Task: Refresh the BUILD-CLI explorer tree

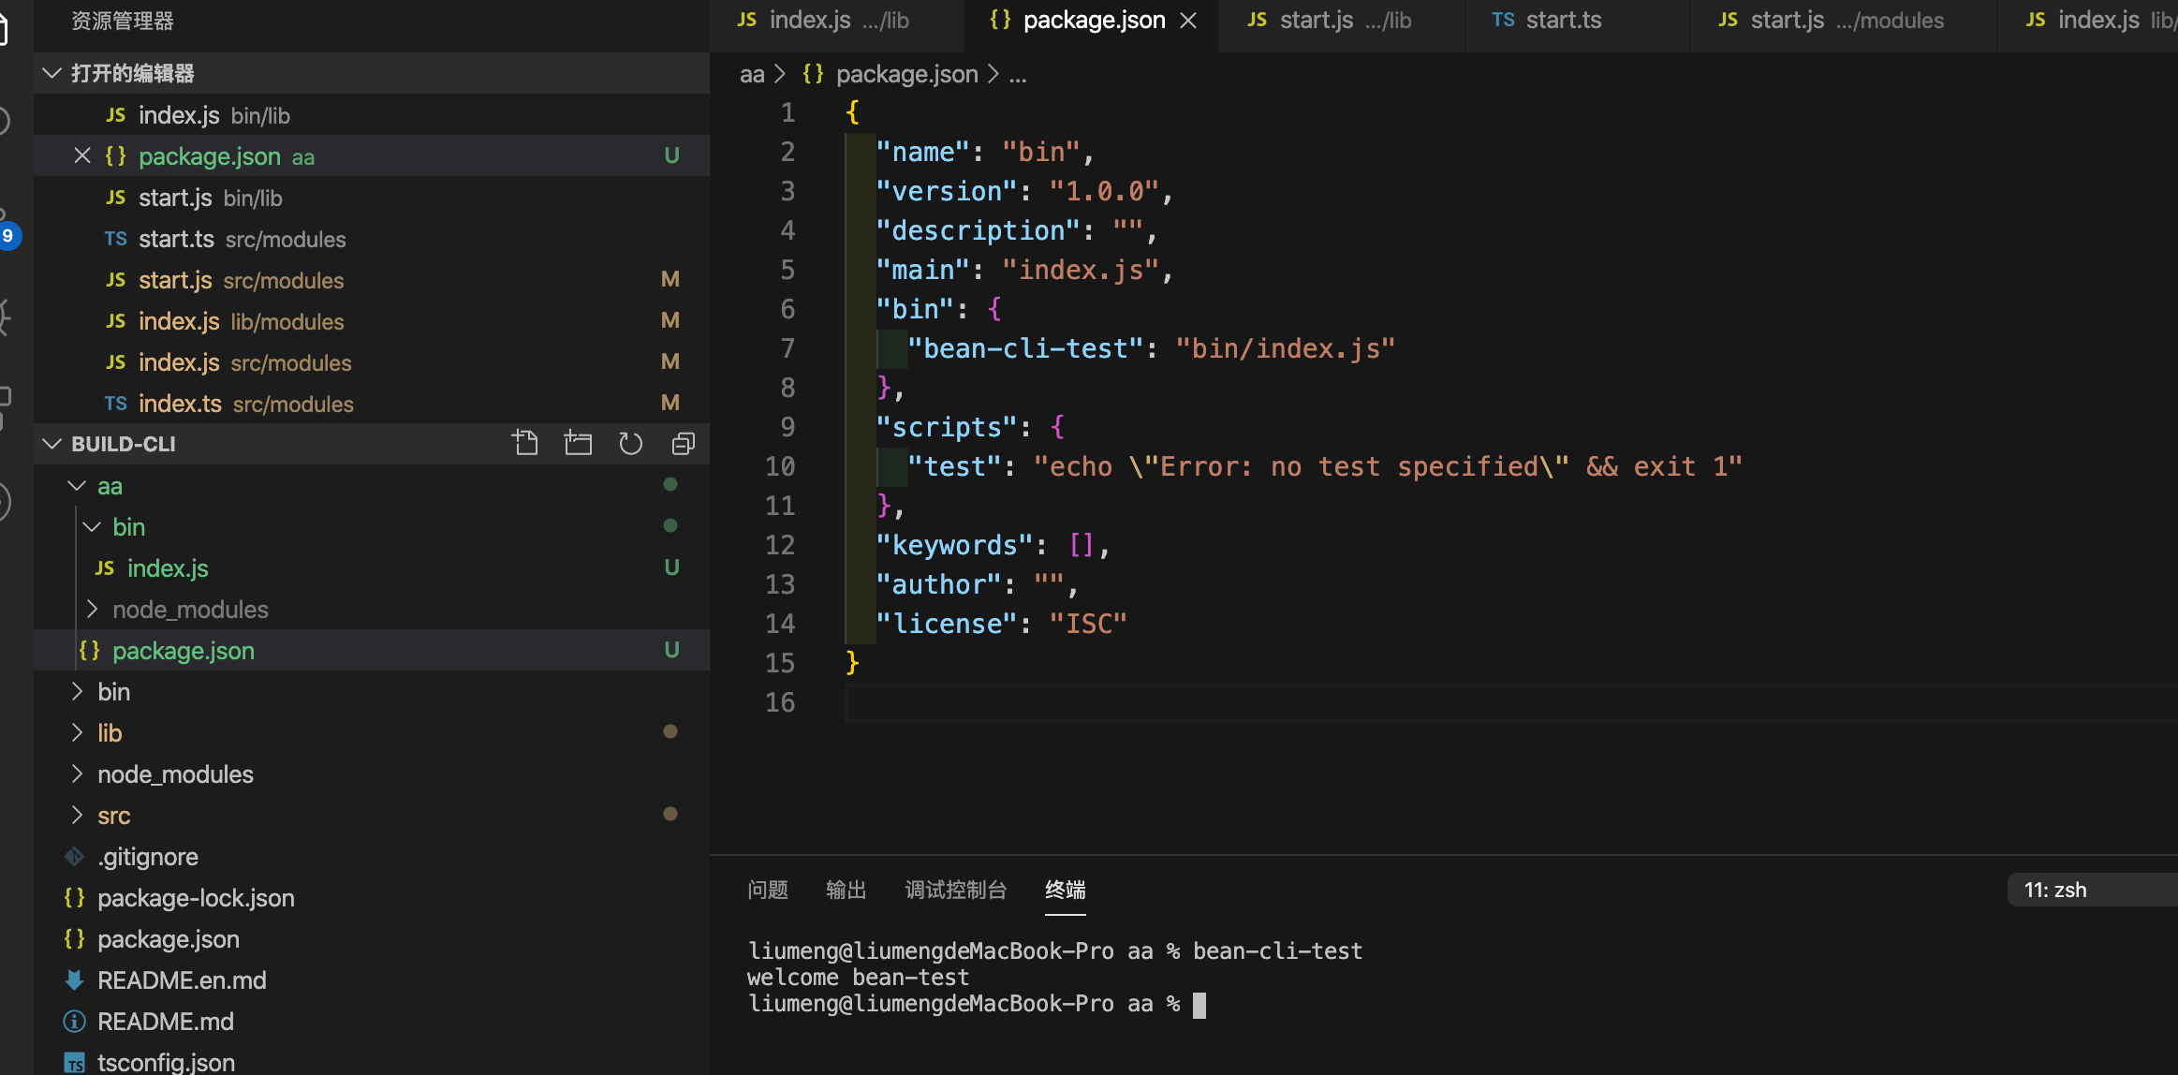Action: 630,443
